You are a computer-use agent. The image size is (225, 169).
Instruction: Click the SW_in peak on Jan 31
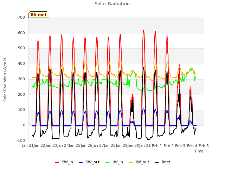coord(155,31)
